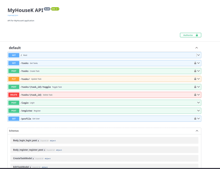Click the green POST badge for /login
The width and height of the screenshot is (220, 169).
[x=14, y=103]
